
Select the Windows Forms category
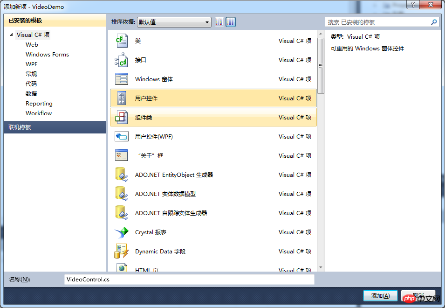47,54
